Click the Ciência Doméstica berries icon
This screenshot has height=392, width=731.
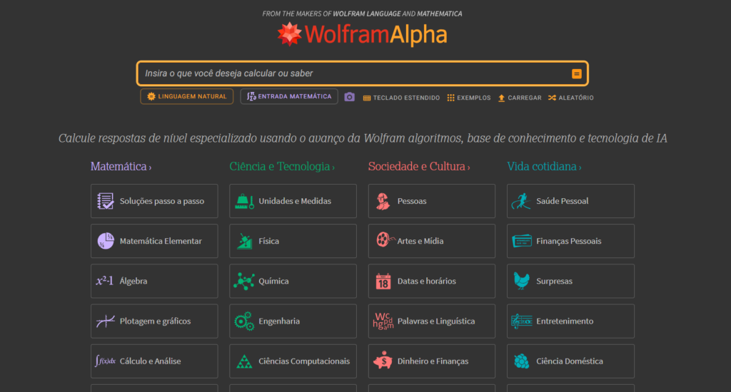click(521, 361)
